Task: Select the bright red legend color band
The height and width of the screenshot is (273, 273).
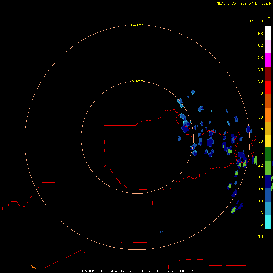Action: (268, 87)
